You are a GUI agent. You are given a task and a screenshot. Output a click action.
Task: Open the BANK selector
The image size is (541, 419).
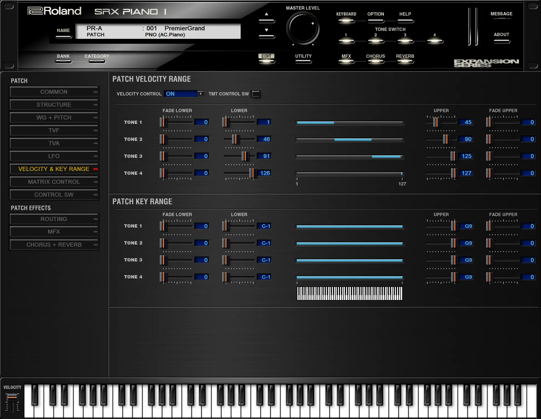[63, 61]
